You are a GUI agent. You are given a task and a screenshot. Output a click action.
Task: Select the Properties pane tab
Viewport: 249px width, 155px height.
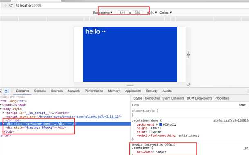pos(222,98)
